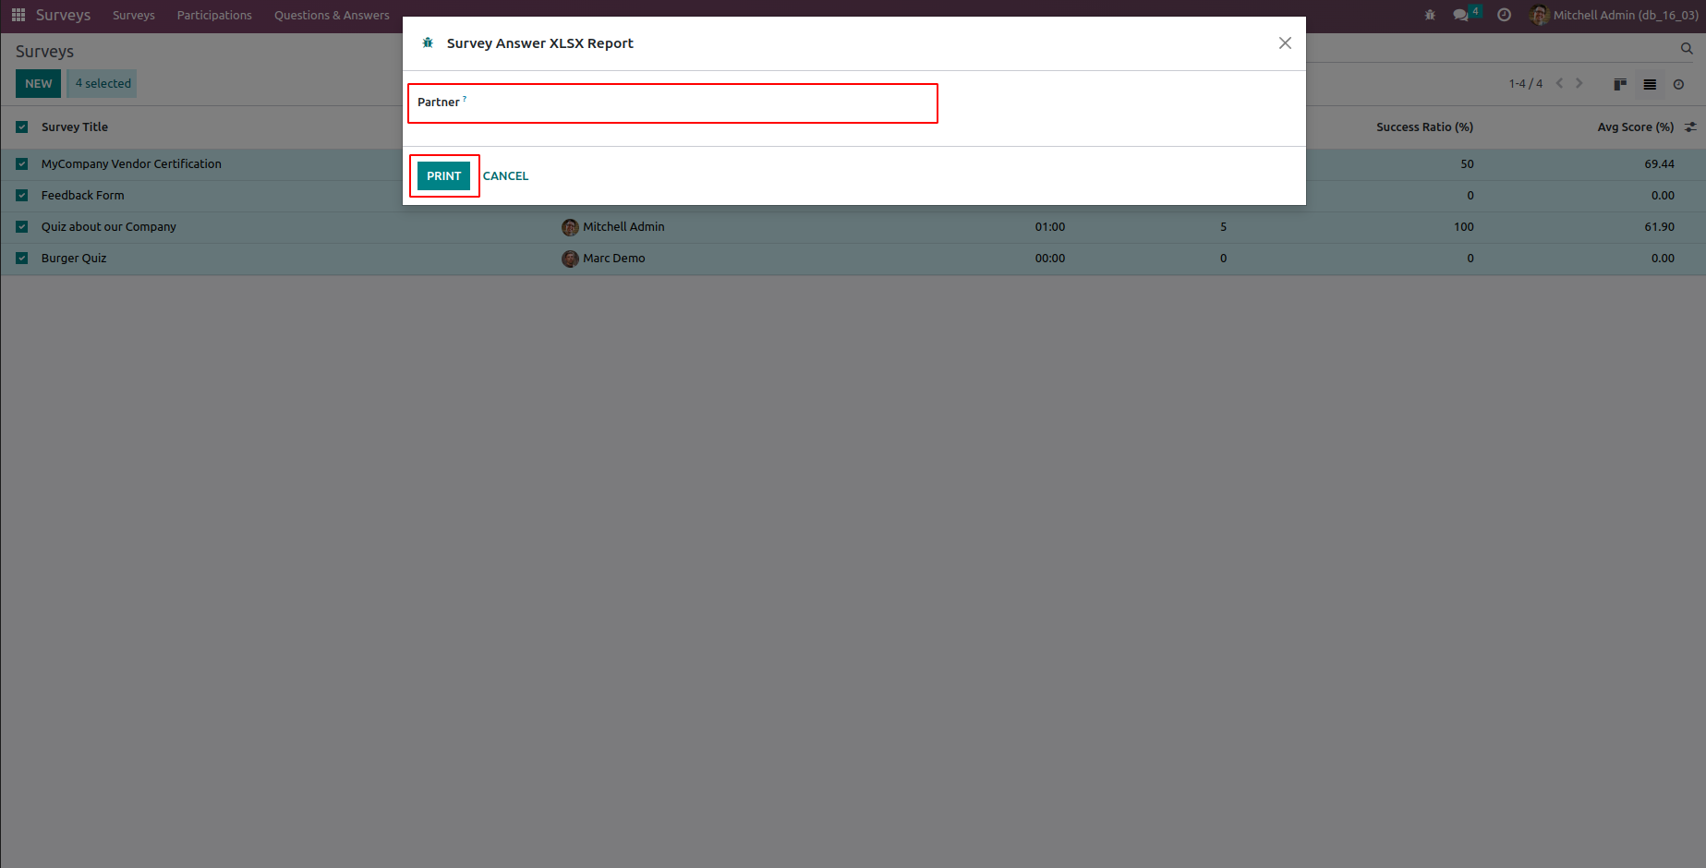The height and width of the screenshot is (868, 1706).
Task: Click the CANCEL button
Action: click(505, 175)
